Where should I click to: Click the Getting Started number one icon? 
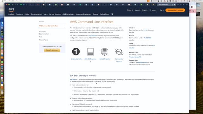click(76, 52)
